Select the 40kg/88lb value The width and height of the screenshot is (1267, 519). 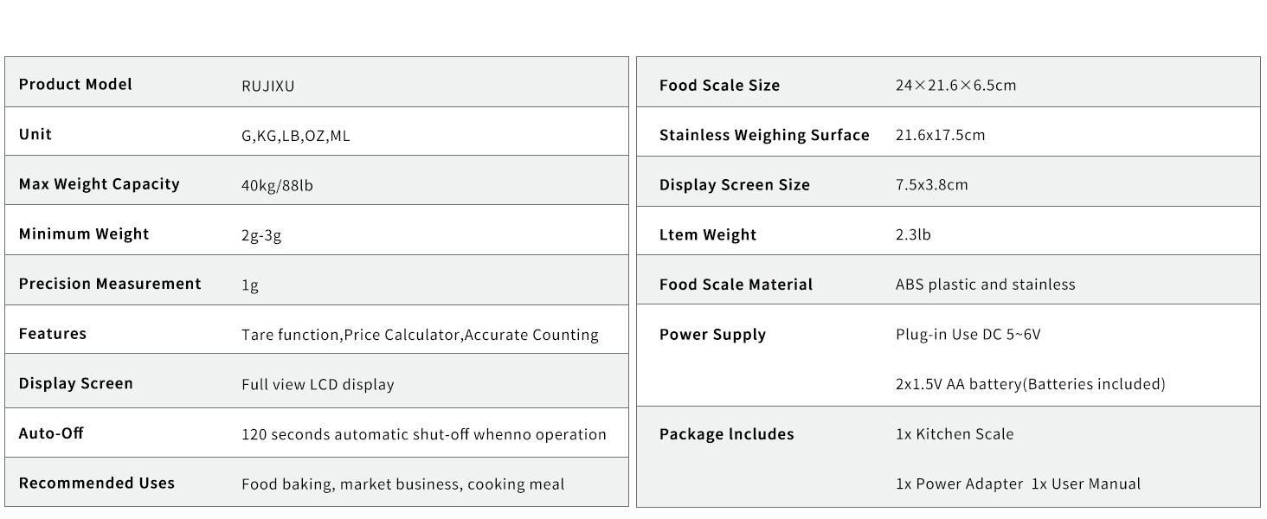(x=277, y=185)
